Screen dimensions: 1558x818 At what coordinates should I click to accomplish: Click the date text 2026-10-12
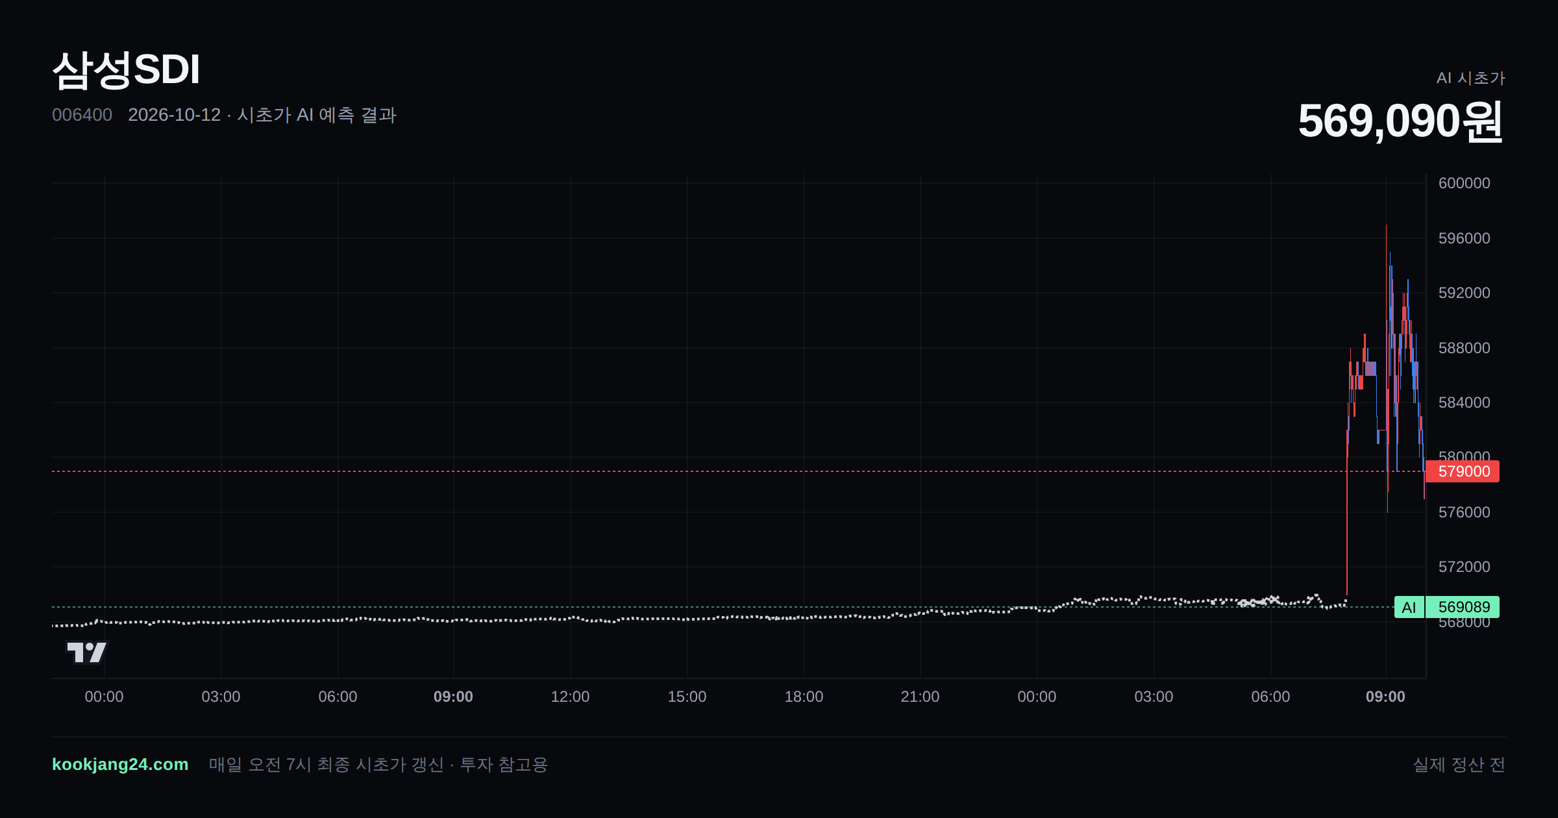174,115
